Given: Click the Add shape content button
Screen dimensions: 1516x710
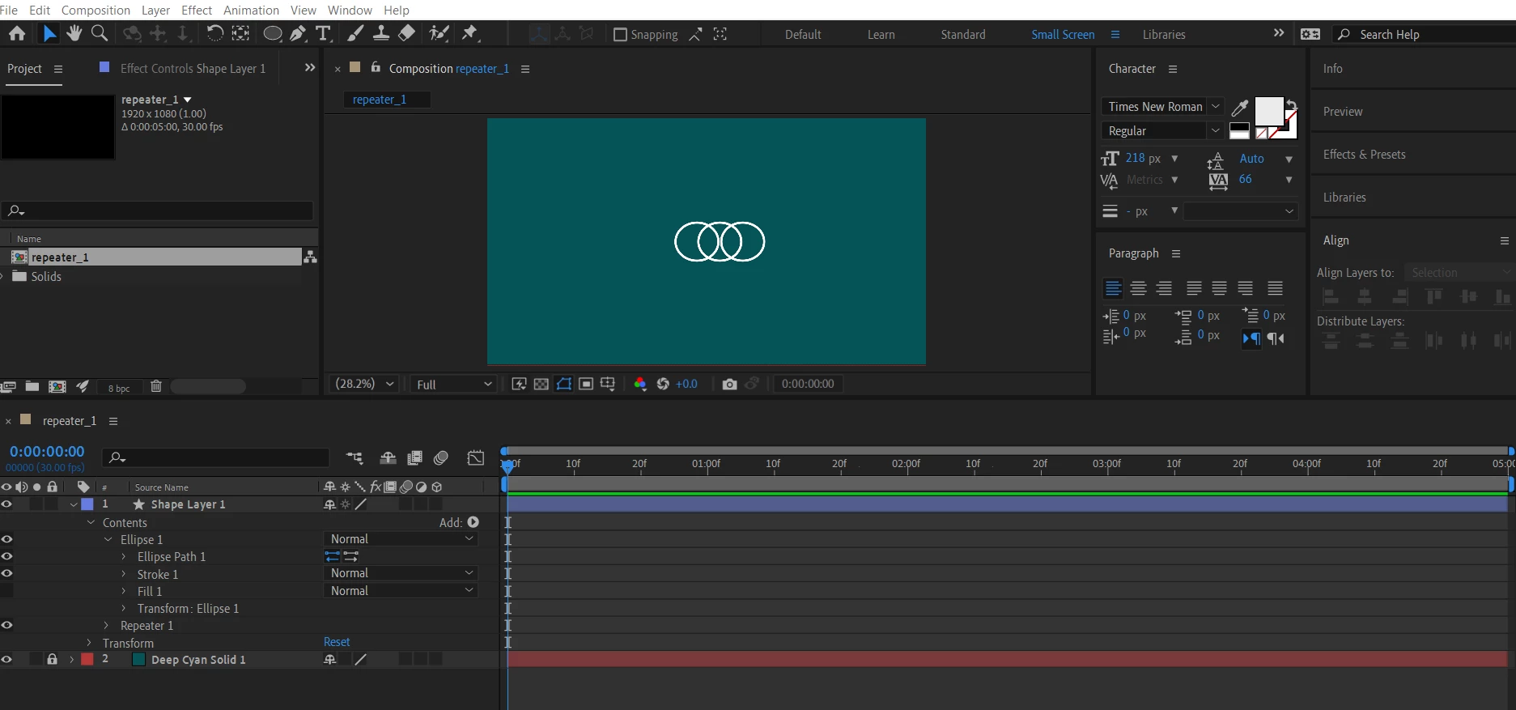Looking at the screenshot, I should [473, 522].
